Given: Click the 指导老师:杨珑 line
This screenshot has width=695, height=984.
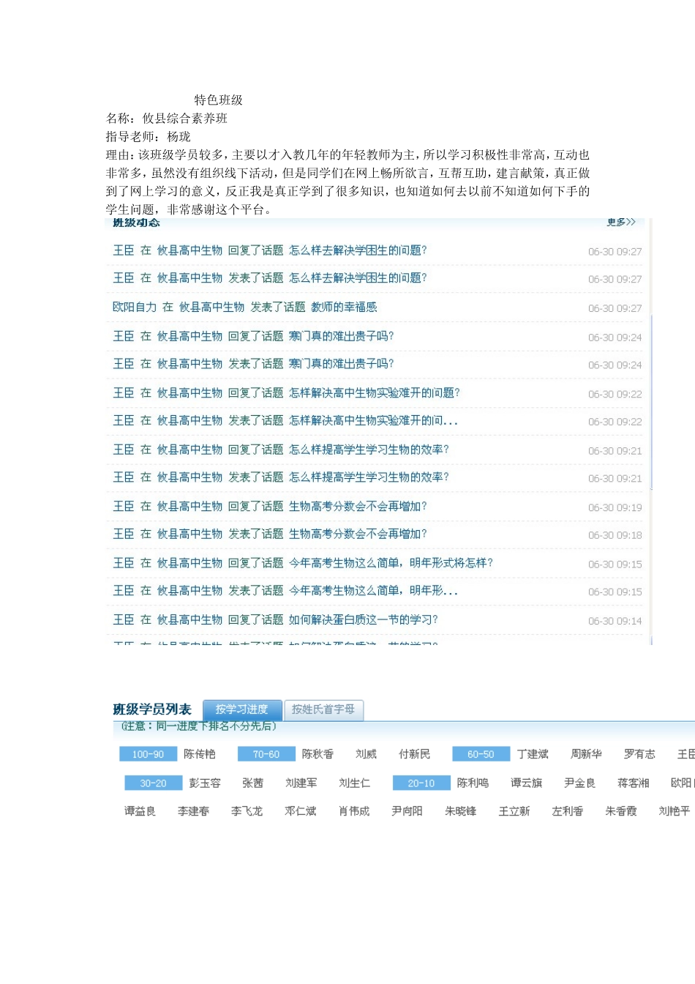Looking at the screenshot, I should pyautogui.click(x=148, y=137).
